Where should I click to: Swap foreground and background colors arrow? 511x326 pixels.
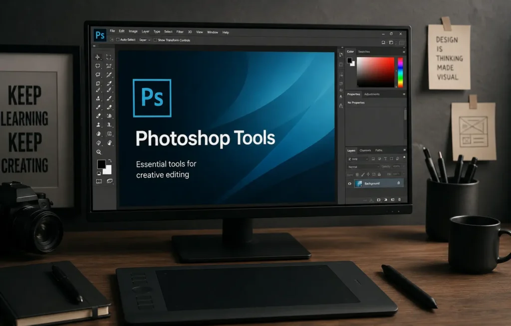pyautogui.click(x=110, y=161)
